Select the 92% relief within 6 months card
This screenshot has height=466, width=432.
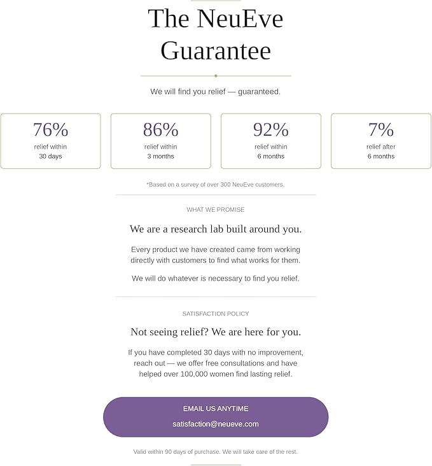[271, 141]
